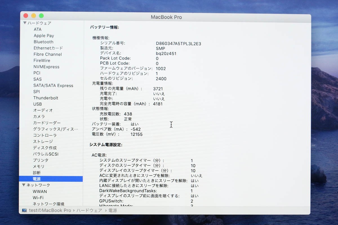Click the バッテリー情報 heading
The height and width of the screenshot is (225, 338).
[104, 27]
